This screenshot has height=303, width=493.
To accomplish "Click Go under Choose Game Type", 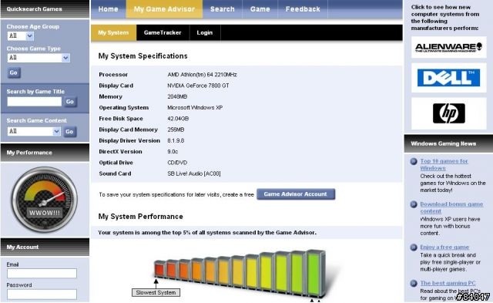I will [x=14, y=72].
